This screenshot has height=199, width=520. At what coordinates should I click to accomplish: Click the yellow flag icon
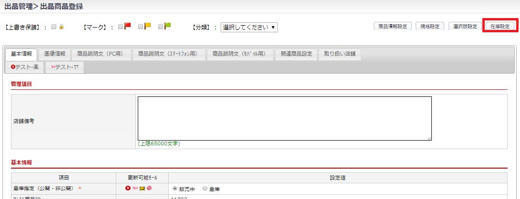148,26
